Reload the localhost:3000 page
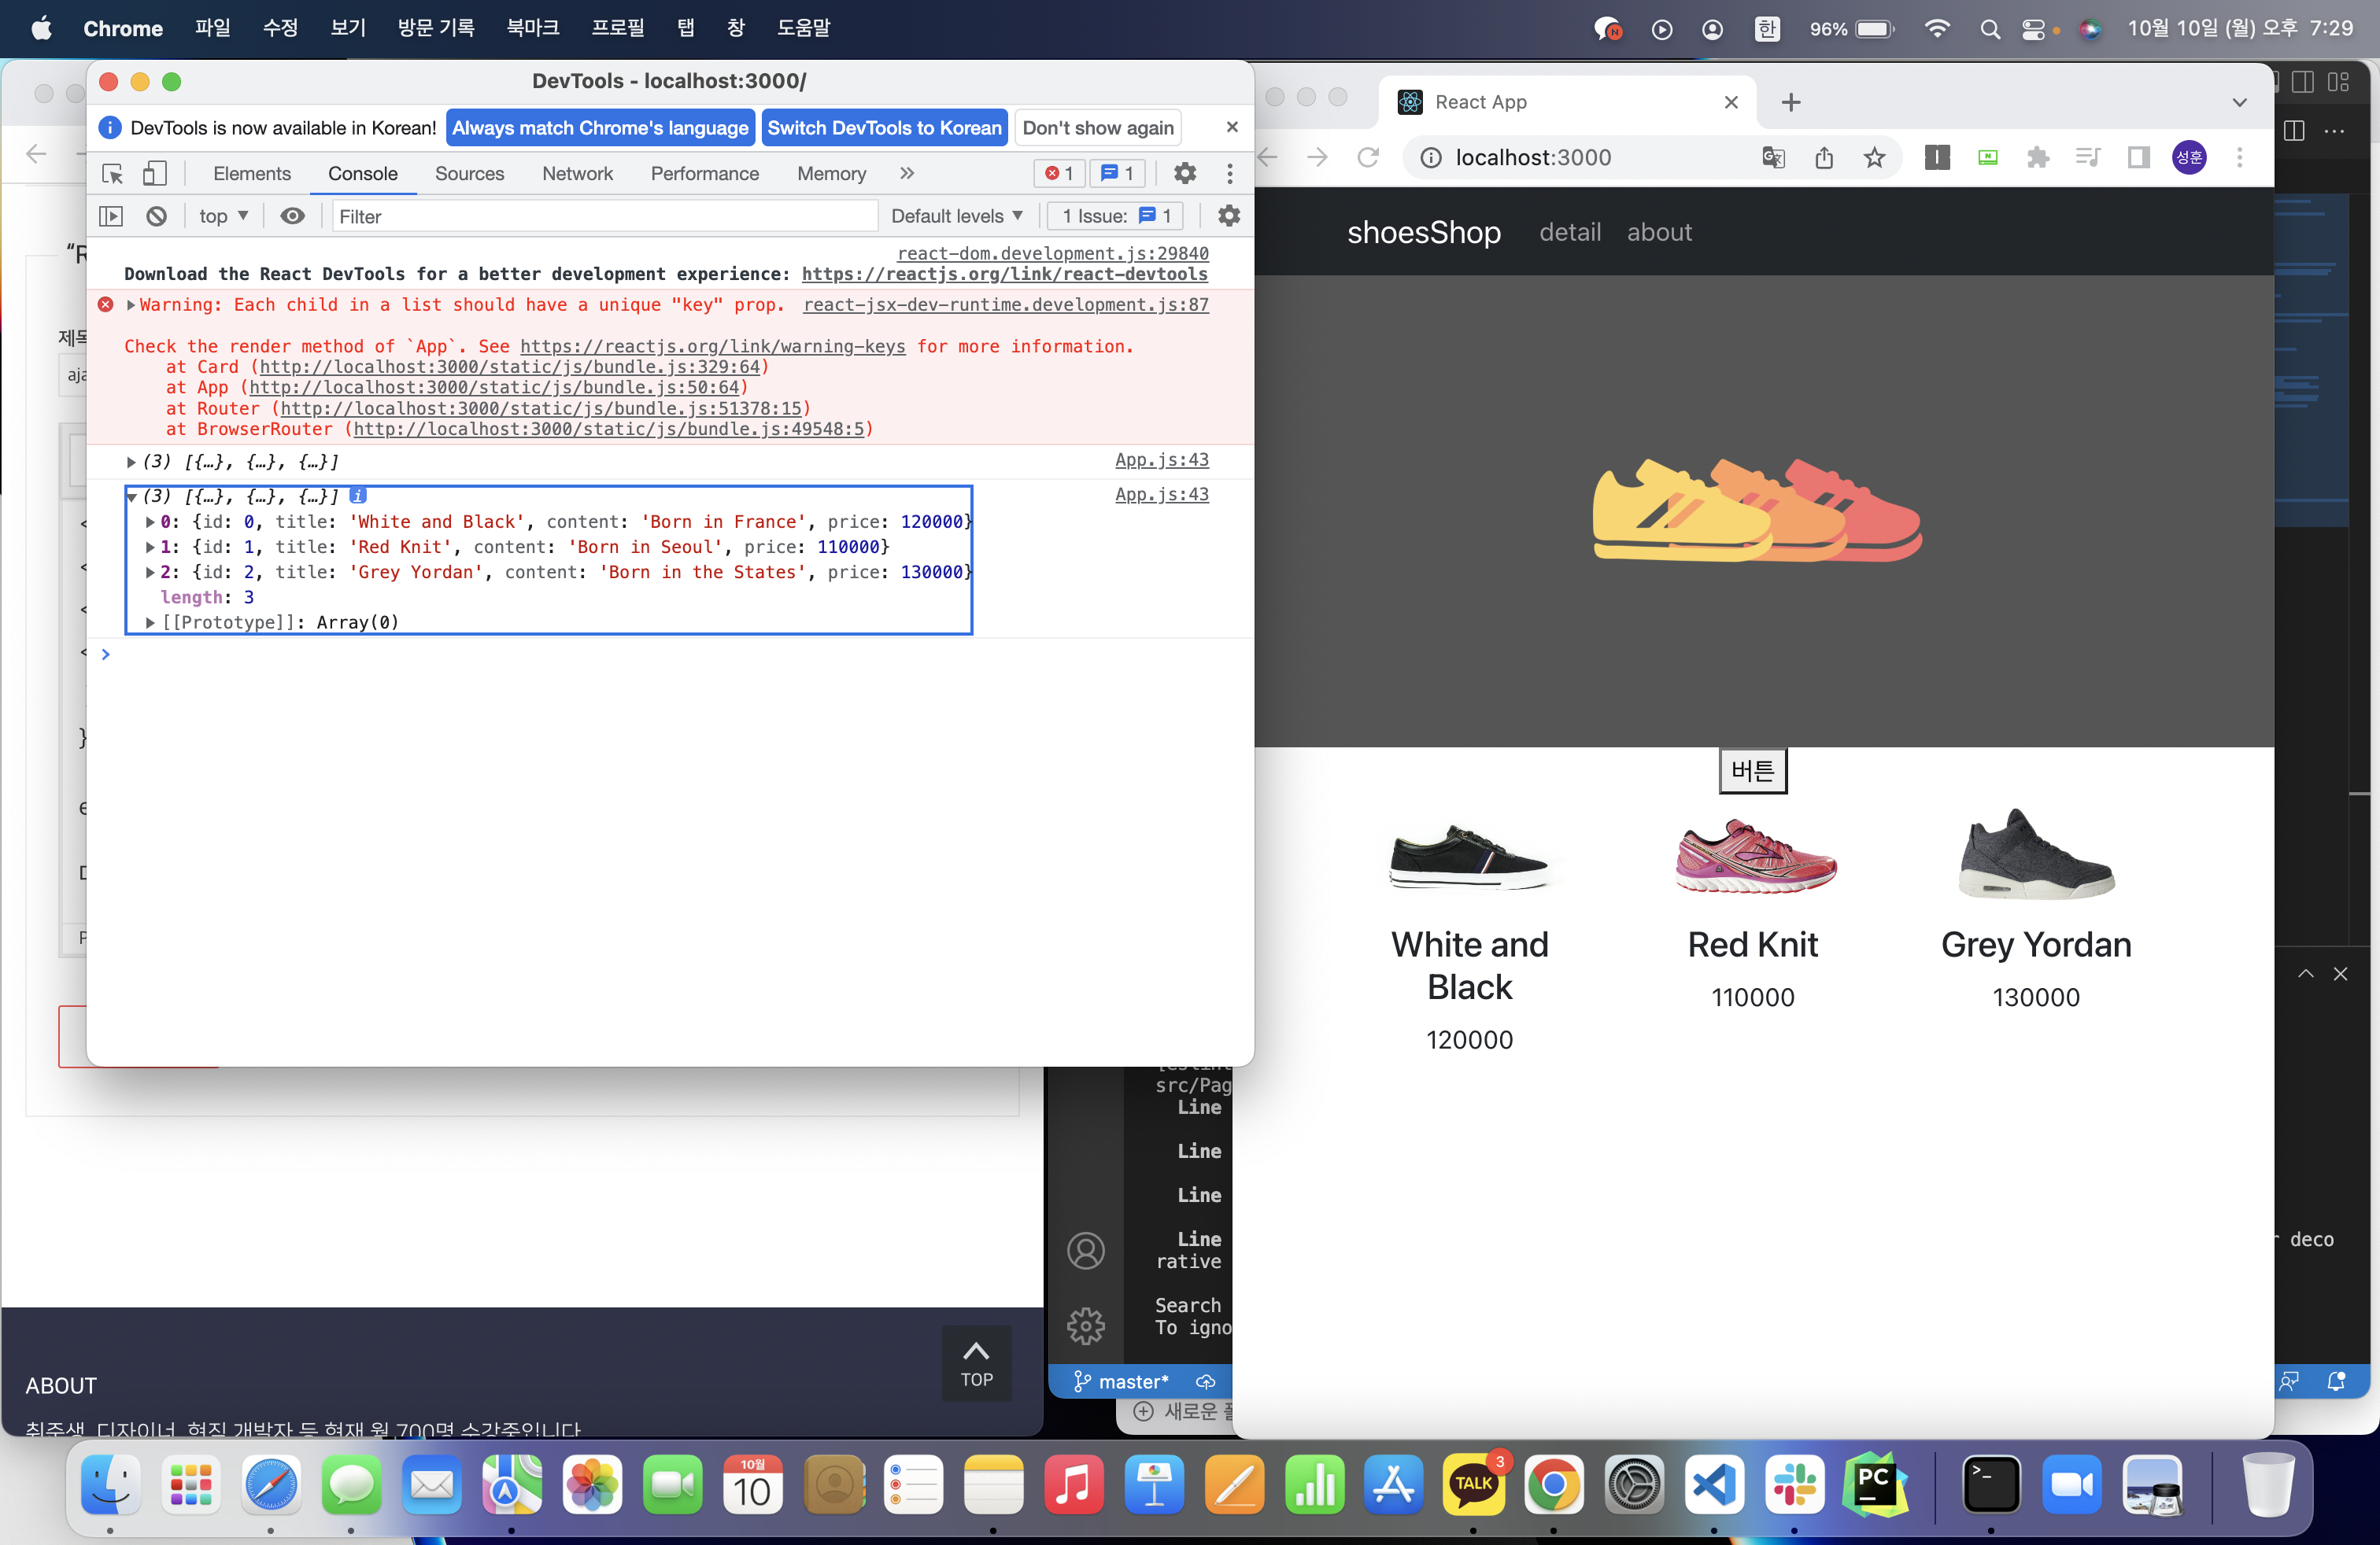2380x1545 pixels. [x=1367, y=158]
